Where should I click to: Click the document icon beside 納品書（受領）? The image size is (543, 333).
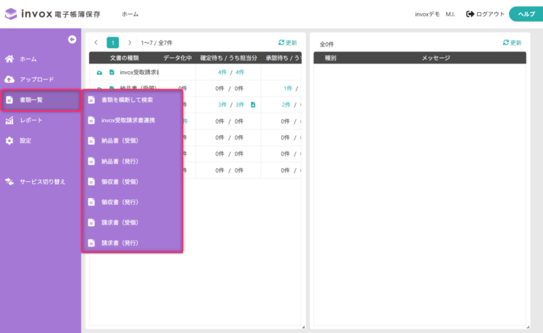(x=92, y=140)
